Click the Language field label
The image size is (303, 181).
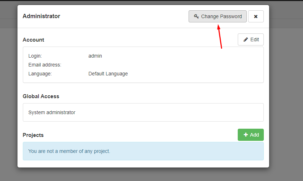(x=40, y=74)
